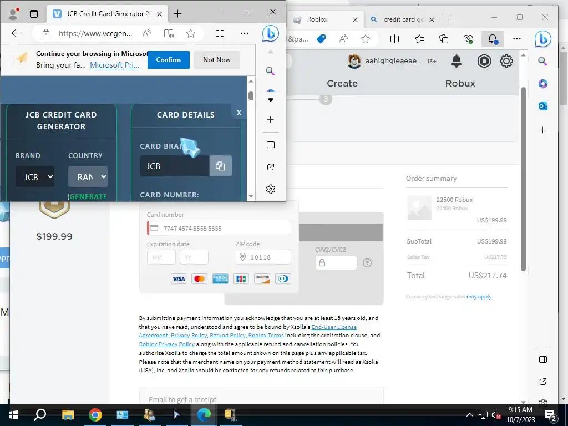Click the vccgen page vertical scrollbar thumb
This screenshot has height=426, width=568.
coord(251,95)
